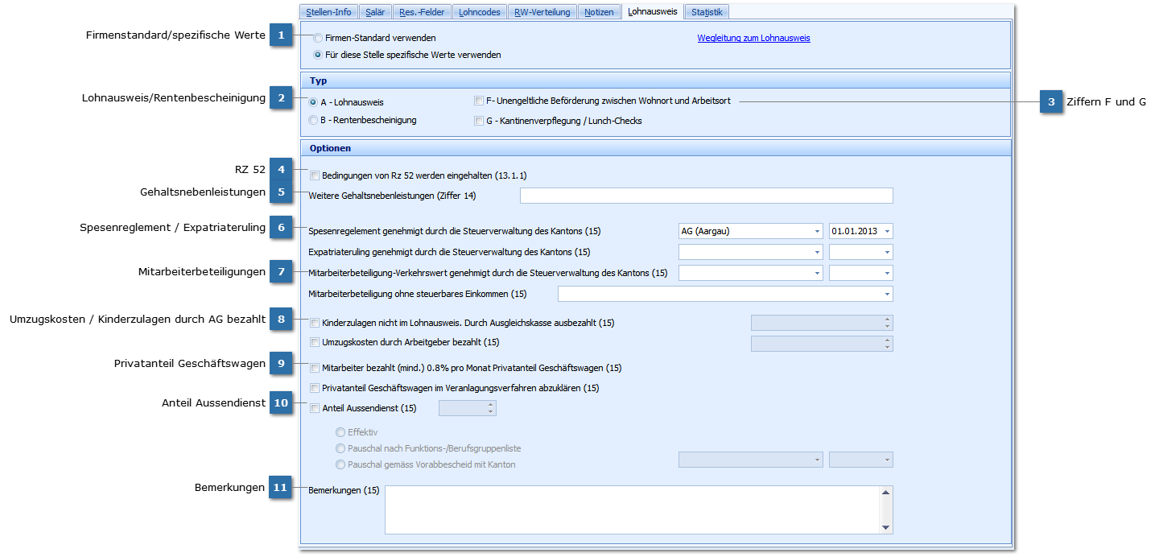Tick Bedingungen von Rz 52 werden eingehalten
The image size is (1159, 557).
[315, 175]
